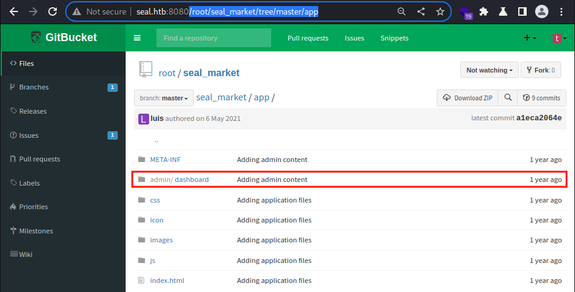This screenshot has width=575, height=292.
Task: Click seal_market in breadcrumb path
Action: [221, 97]
